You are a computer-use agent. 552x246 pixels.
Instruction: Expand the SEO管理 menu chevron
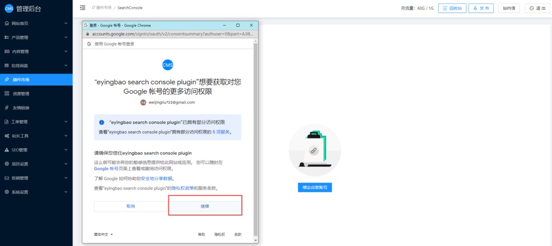(x=66, y=150)
